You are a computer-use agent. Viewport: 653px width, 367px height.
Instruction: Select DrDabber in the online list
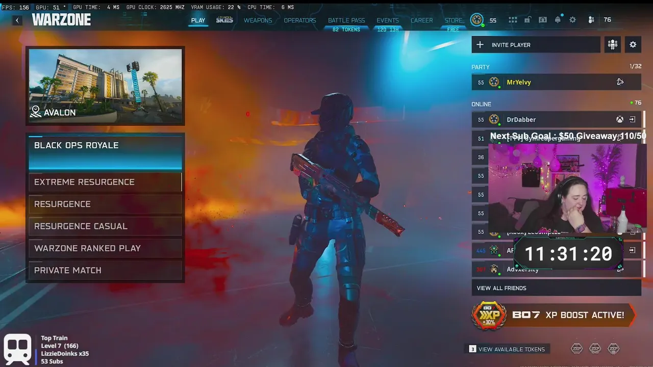pyautogui.click(x=556, y=120)
